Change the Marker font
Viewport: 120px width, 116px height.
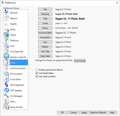pos(45,47)
